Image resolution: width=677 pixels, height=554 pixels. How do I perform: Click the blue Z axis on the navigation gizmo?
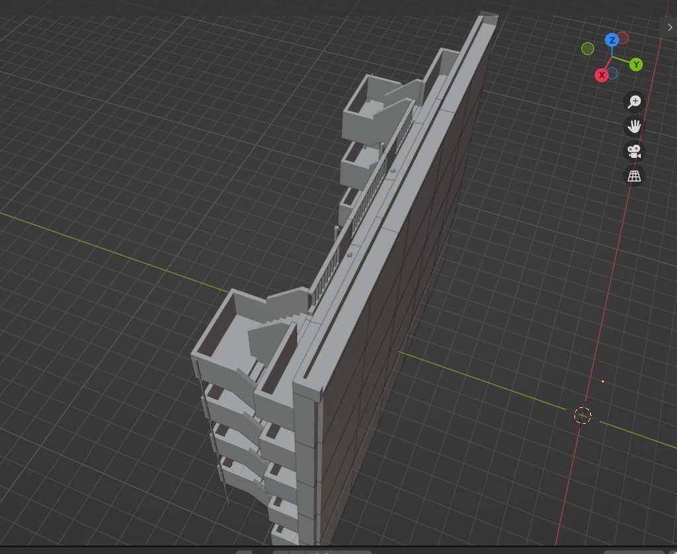(x=612, y=40)
